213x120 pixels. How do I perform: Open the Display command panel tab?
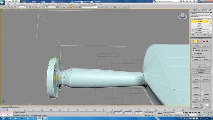coord(207,10)
